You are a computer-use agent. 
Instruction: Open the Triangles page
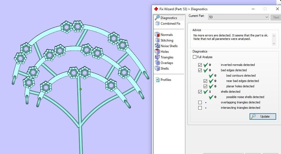pos(167,57)
